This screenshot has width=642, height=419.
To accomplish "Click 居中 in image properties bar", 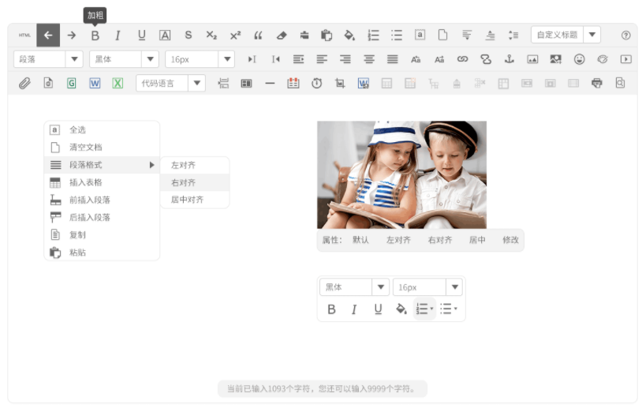I will (x=477, y=240).
